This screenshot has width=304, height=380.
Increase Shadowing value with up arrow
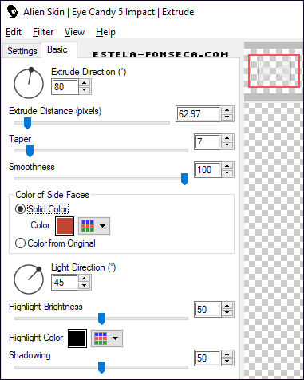[227, 354]
